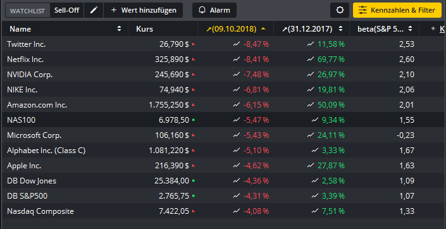Screen dimensions: 446x229
Task: Open chart icon beside Alphabet 3,33 %
Action: pyautogui.click(x=314, y=151)
